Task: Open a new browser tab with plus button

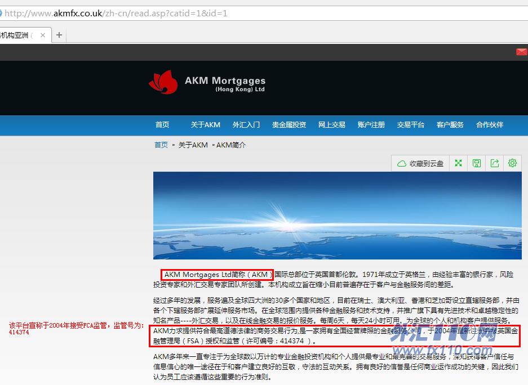Action: [59, 35]
